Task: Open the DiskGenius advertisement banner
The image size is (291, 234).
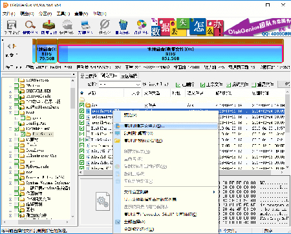Action: [221, 27]
